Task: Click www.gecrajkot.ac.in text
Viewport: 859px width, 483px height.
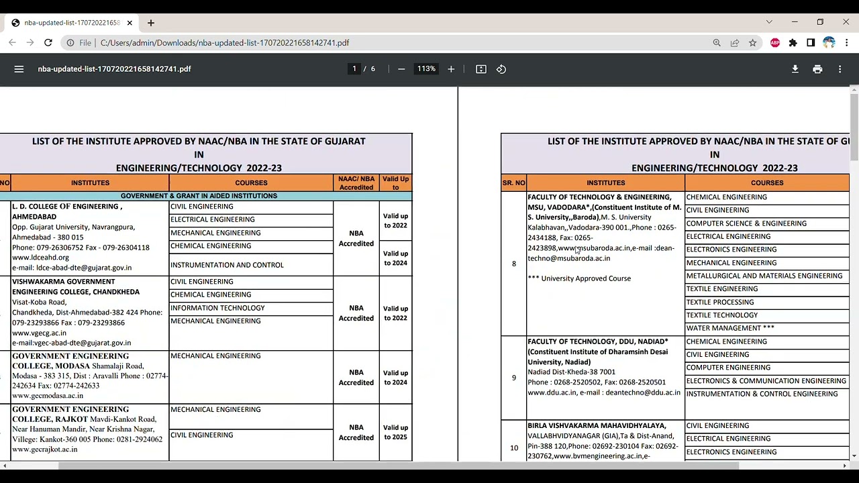Action: coord(44,449)
